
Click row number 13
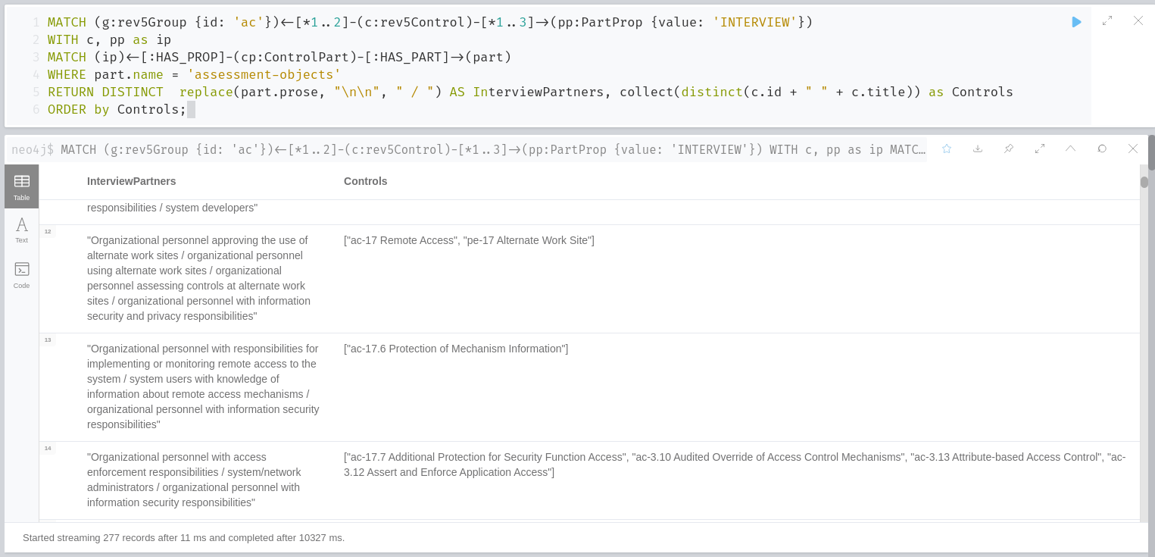(48, 340)
